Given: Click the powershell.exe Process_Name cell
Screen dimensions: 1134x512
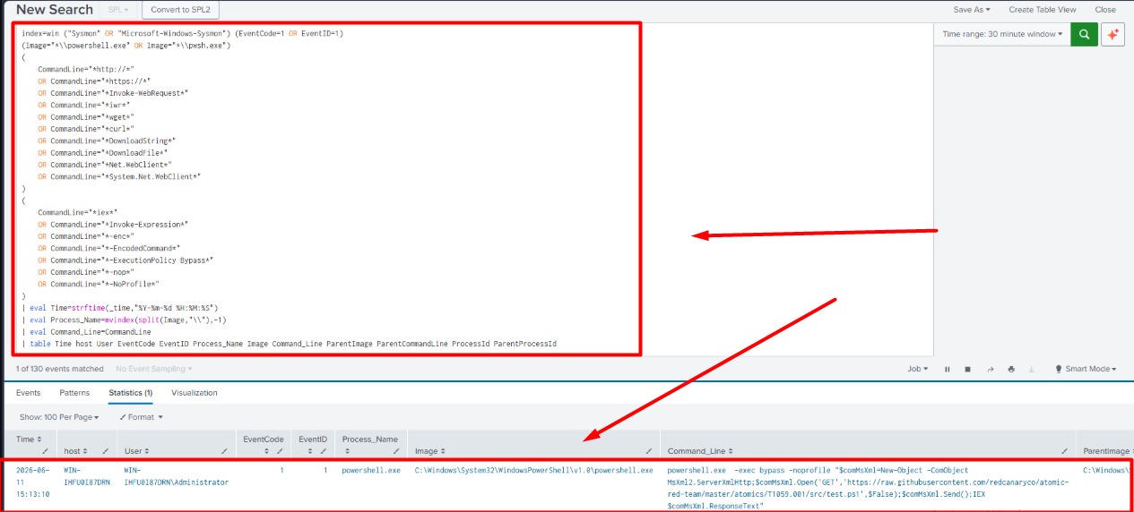Looking at the screenshot, I should tap(371, 470).
